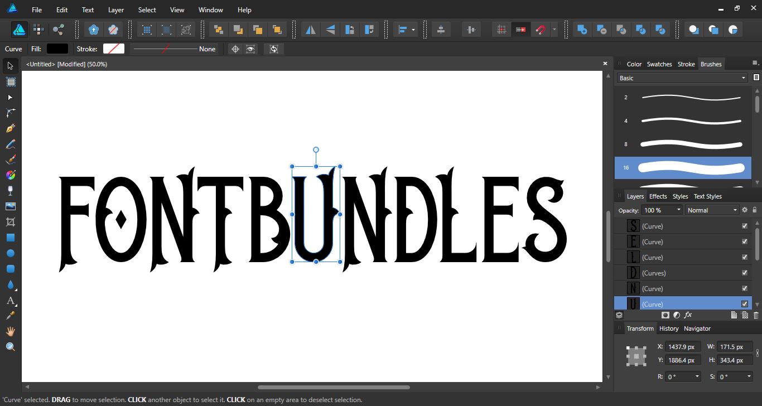This screenshot has height=406, width=762.
Task: Open the Brushes panel options menu
Action: coord(755,63)
